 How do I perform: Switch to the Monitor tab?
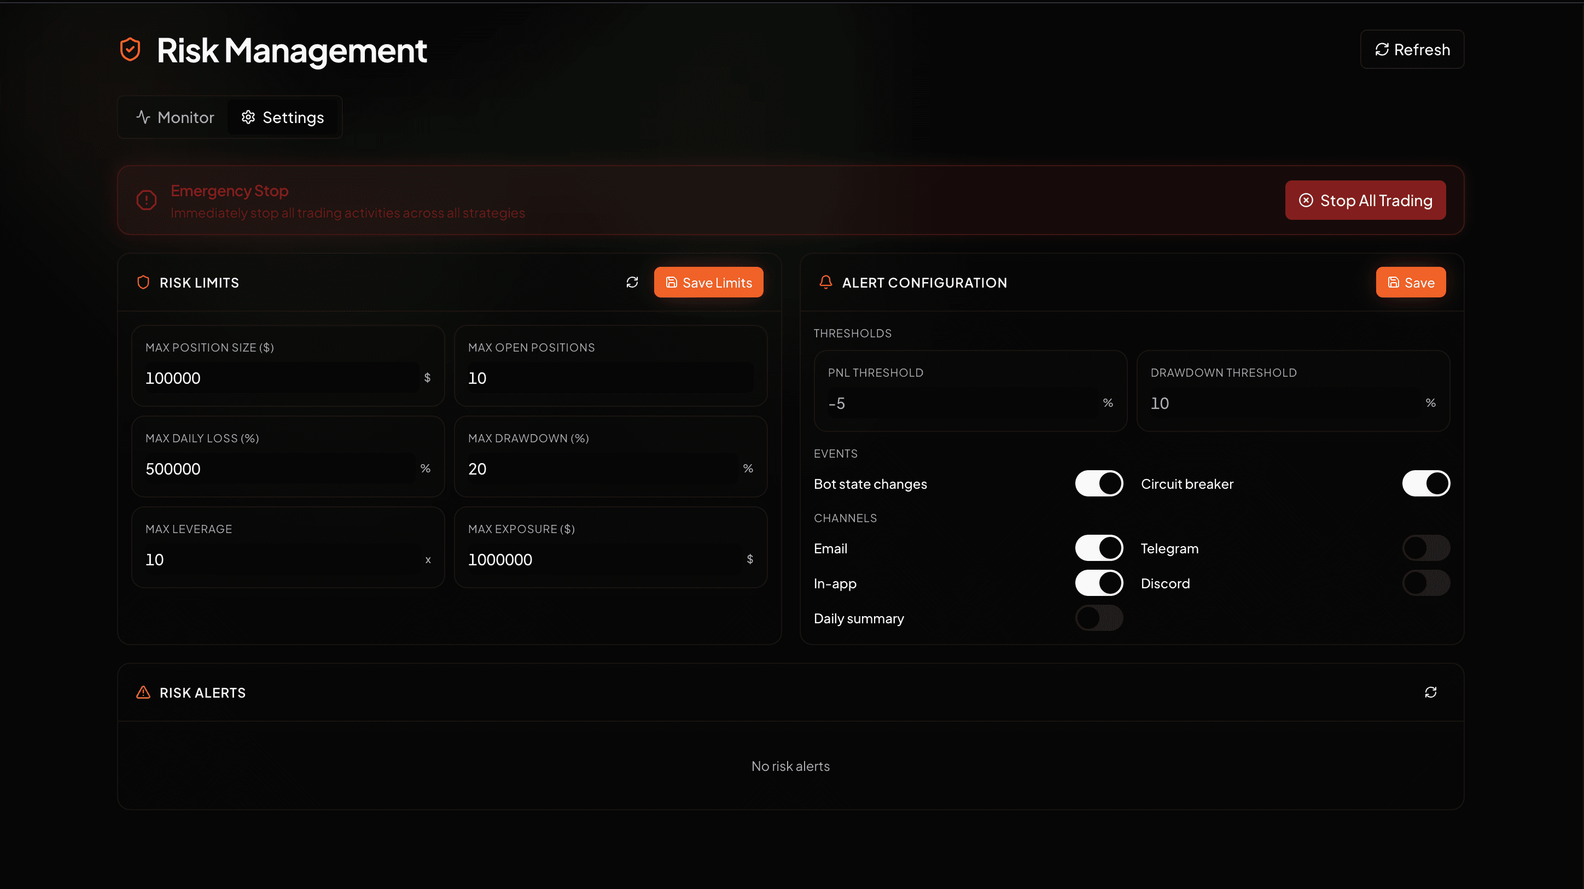tap(174, 117)
